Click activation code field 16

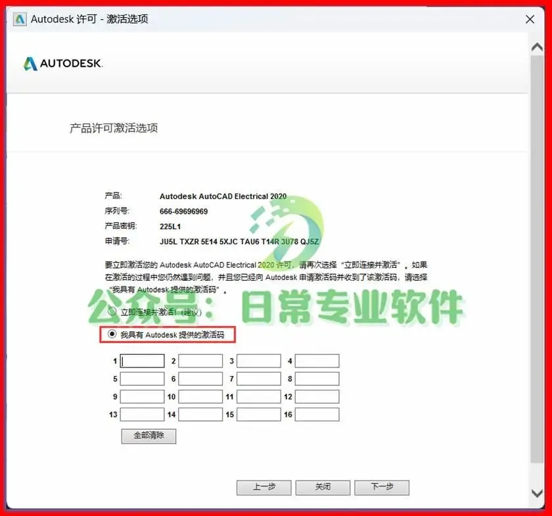click(x=317, y=415)
